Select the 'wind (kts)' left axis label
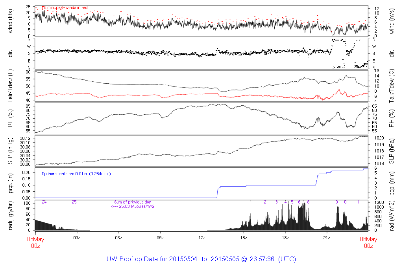 point(10,21)
